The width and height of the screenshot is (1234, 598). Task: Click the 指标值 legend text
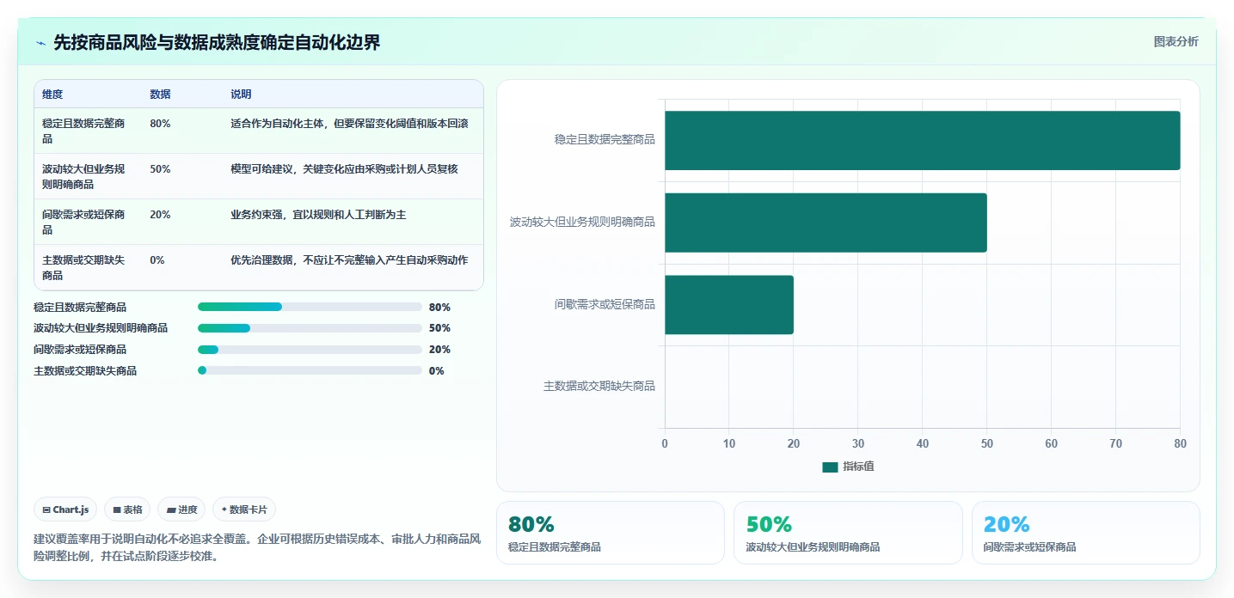tap(858, 467)
